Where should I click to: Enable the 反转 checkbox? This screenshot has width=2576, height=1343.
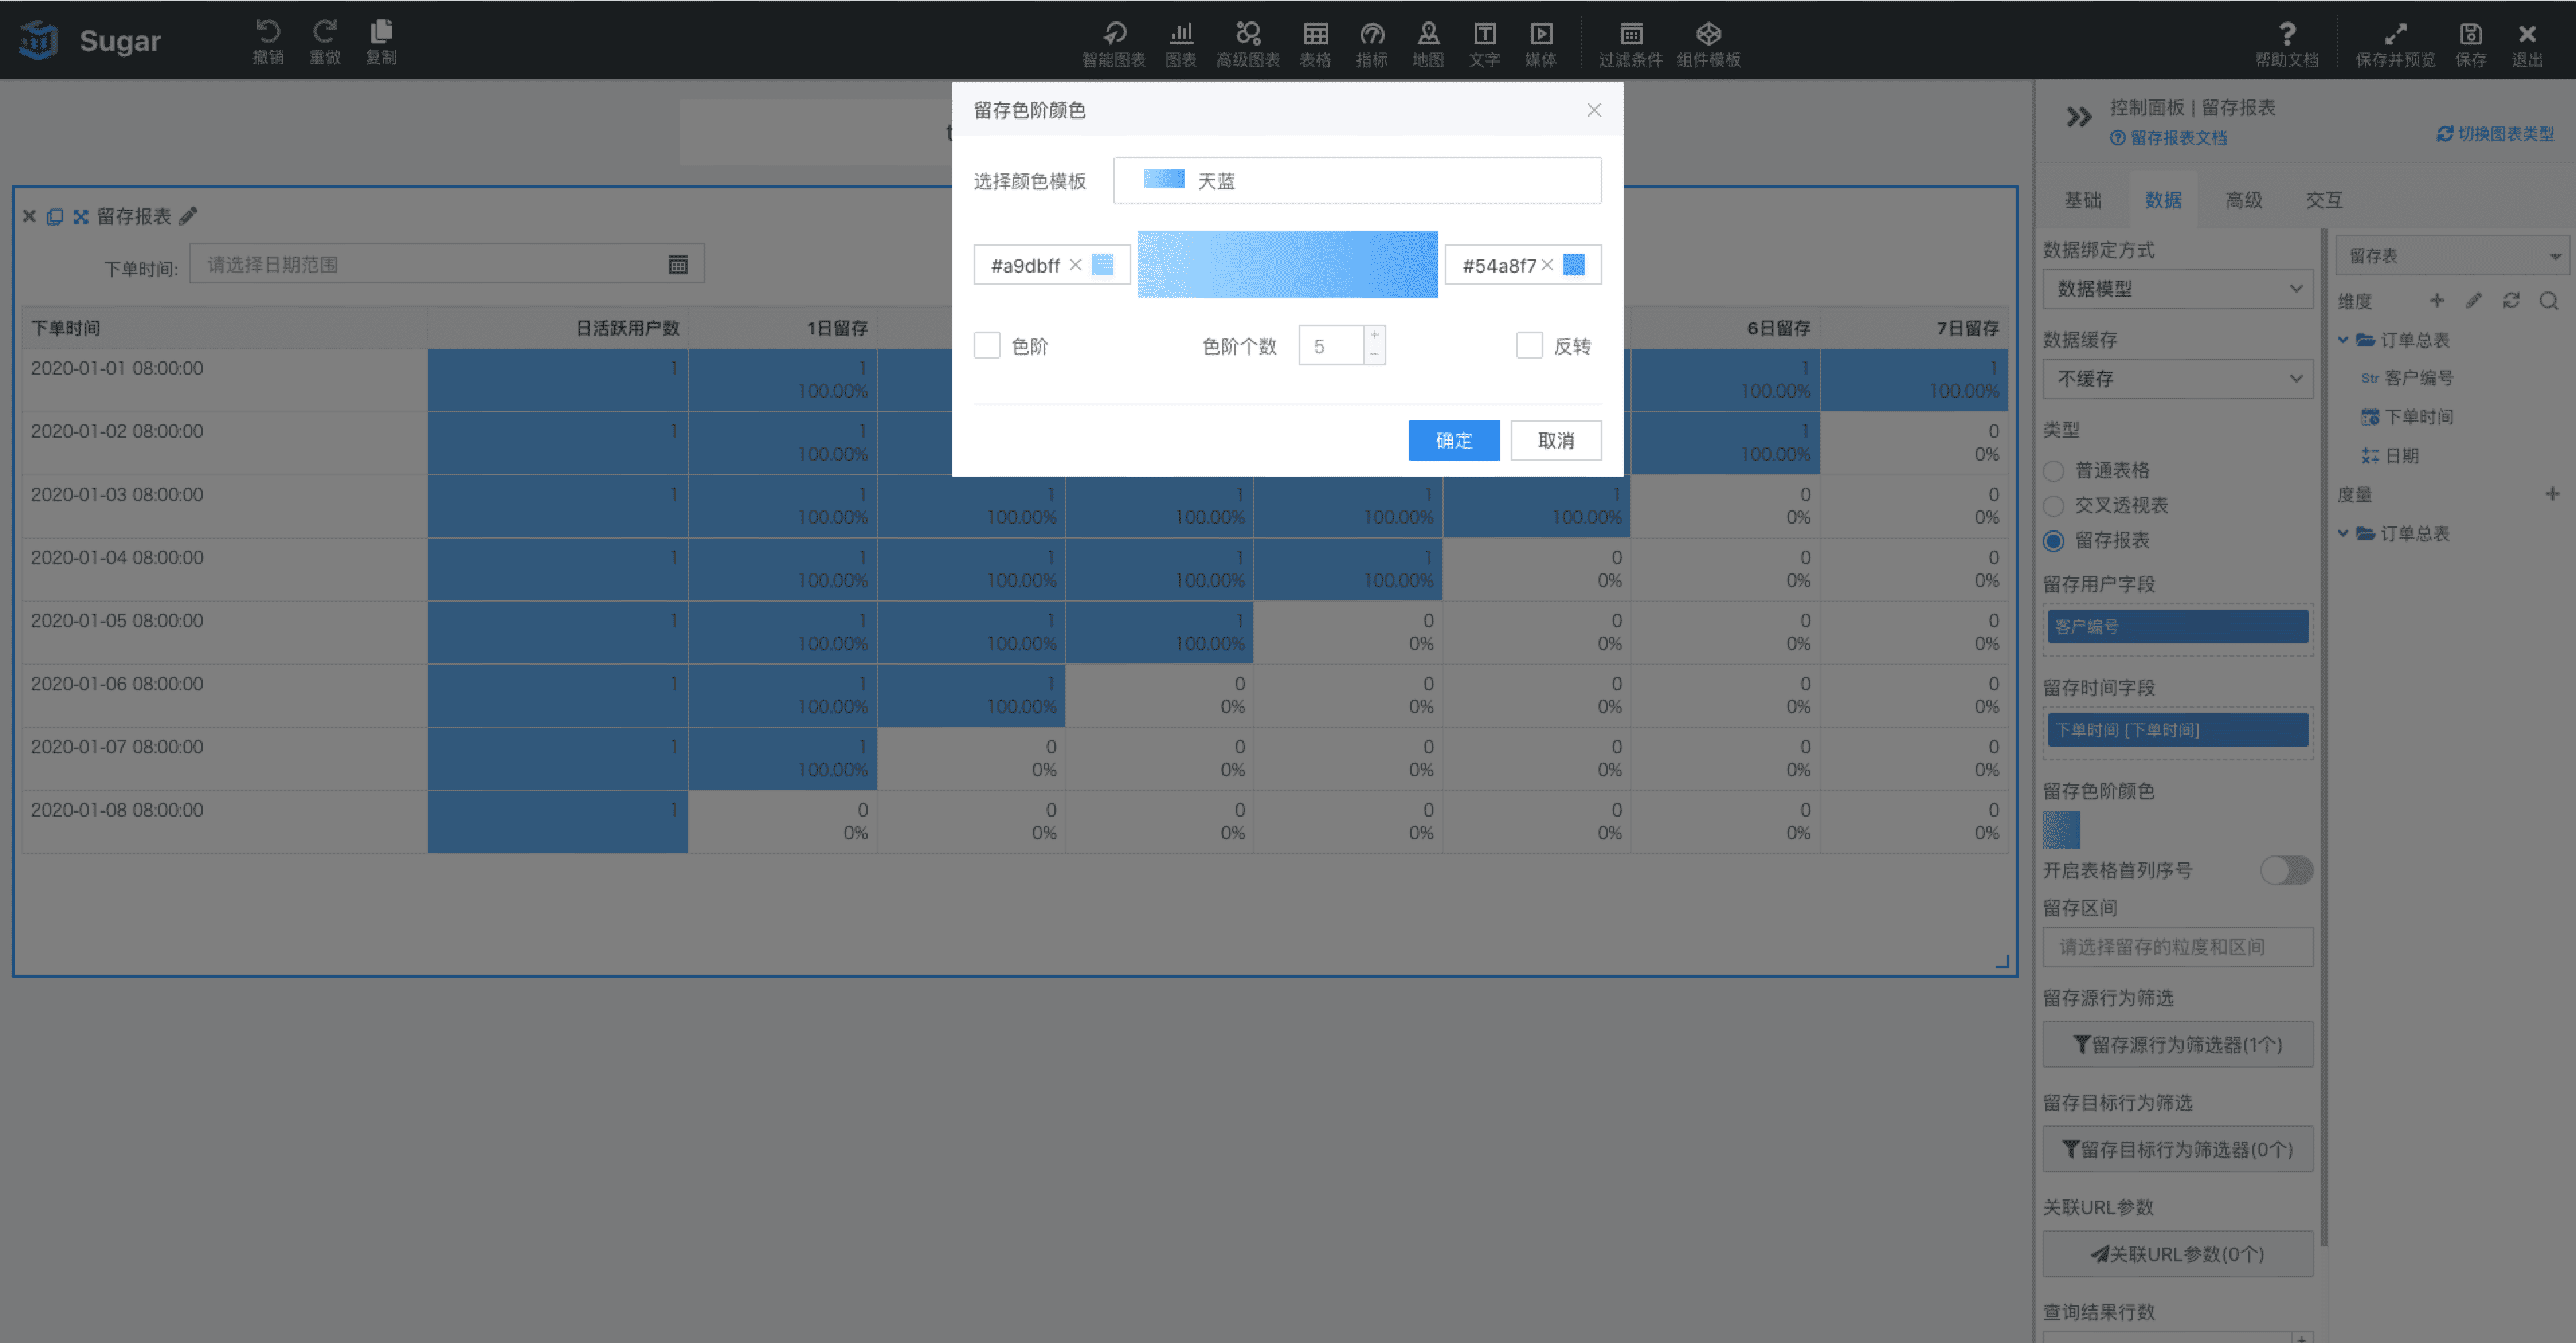pos(1529,345)
